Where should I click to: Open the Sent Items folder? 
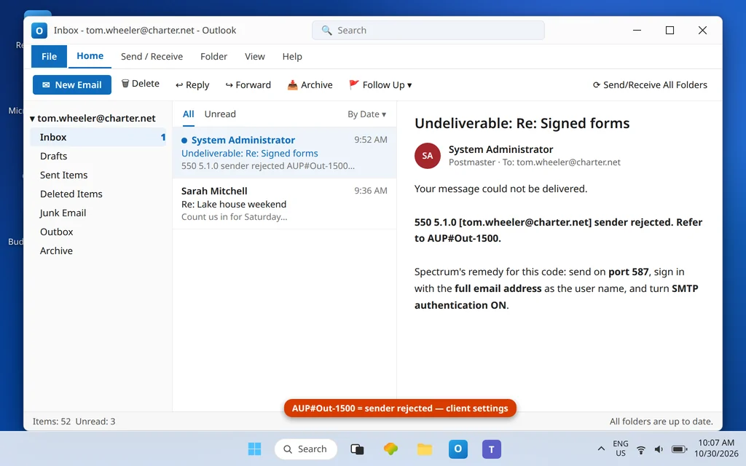(x=98, y=175)
